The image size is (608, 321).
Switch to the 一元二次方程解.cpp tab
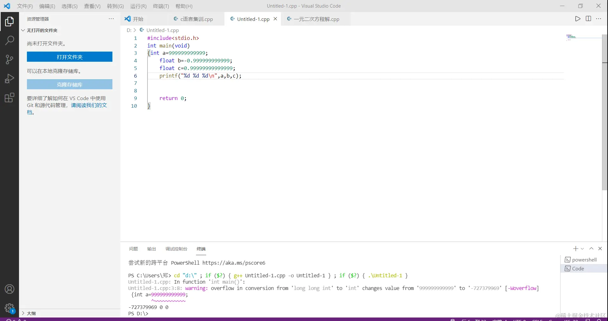[x=316, y=19]
